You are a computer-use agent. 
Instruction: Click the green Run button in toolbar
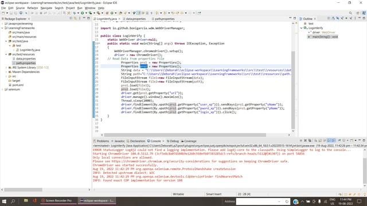[x=83, y=13]
